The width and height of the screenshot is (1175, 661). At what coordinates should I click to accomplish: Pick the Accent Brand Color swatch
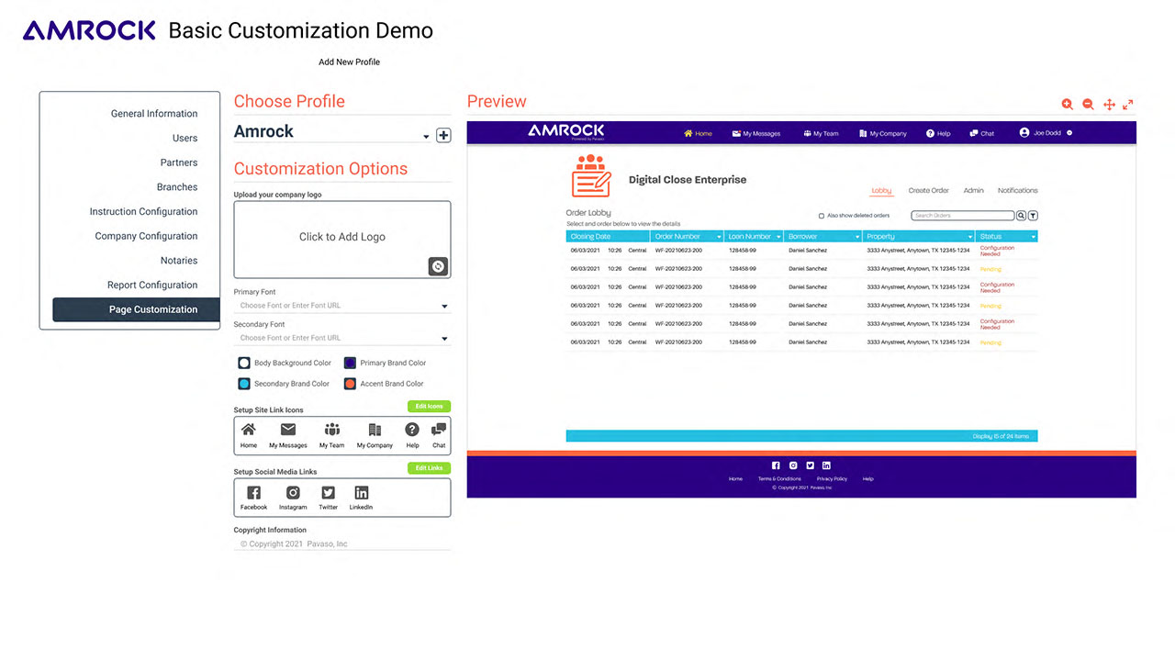point(350,384)
